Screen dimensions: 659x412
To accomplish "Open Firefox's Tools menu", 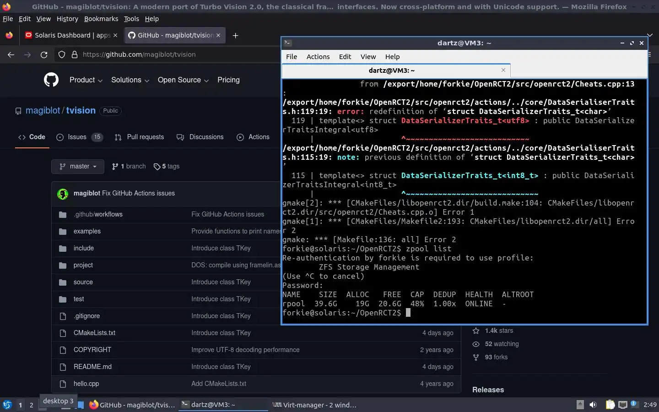I will click(x=131, y=19).
